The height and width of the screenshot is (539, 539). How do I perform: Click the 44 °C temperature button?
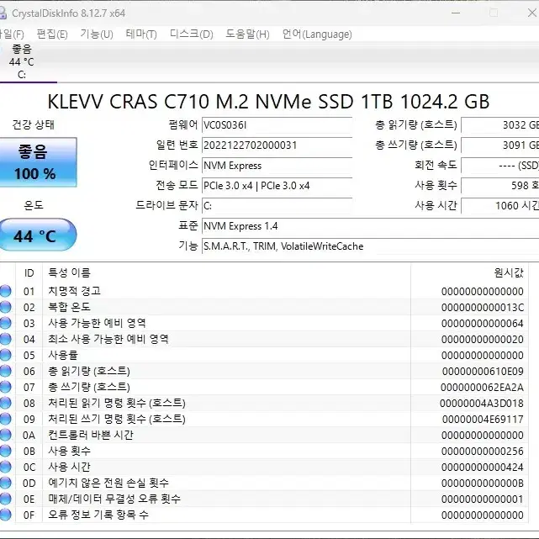(38, 235)
